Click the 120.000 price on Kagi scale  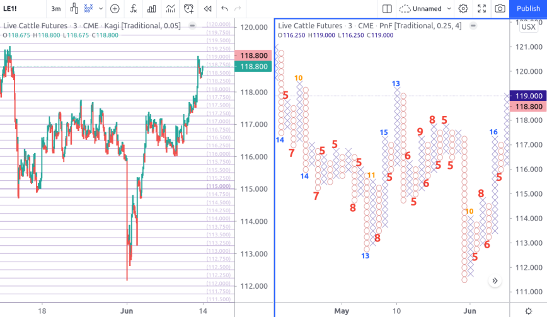254,27
